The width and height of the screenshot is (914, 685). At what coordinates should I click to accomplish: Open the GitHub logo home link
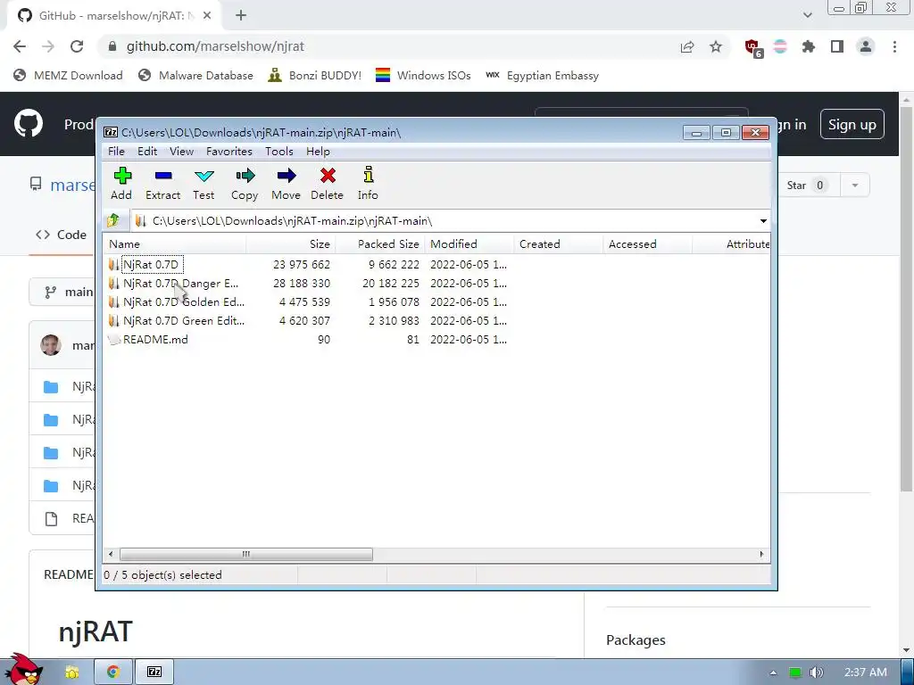28,123
